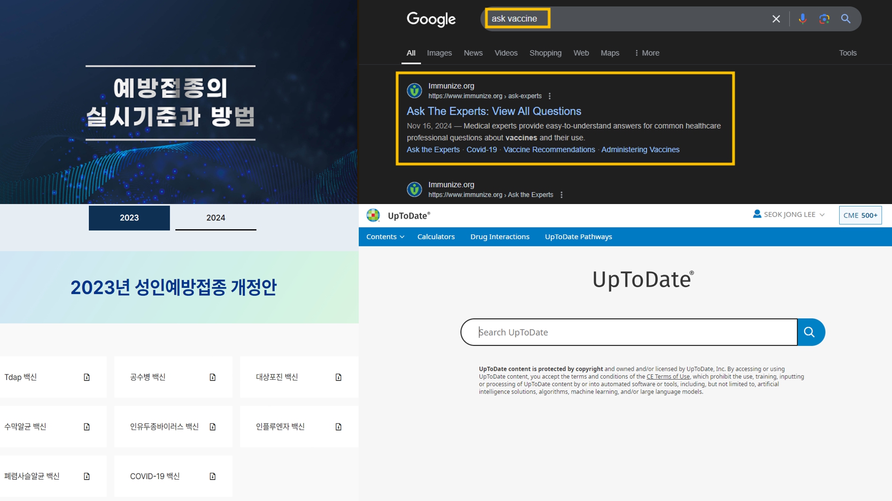Switch to the Shopping tab in Google
Image resolution: width=892 pixels, height=501 pixels.
[x=545, y=53]
